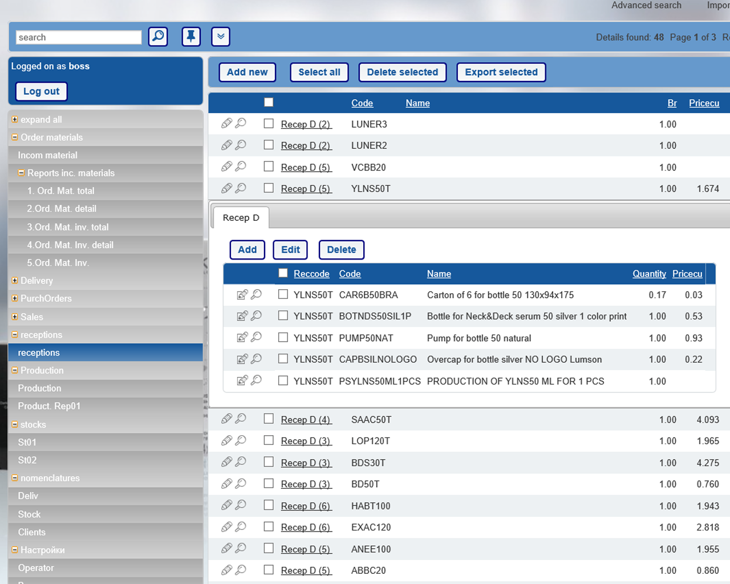Screen dimensions: 730x584
Task: Click the magnifier search icon button
Action: [x=158, y=36]
